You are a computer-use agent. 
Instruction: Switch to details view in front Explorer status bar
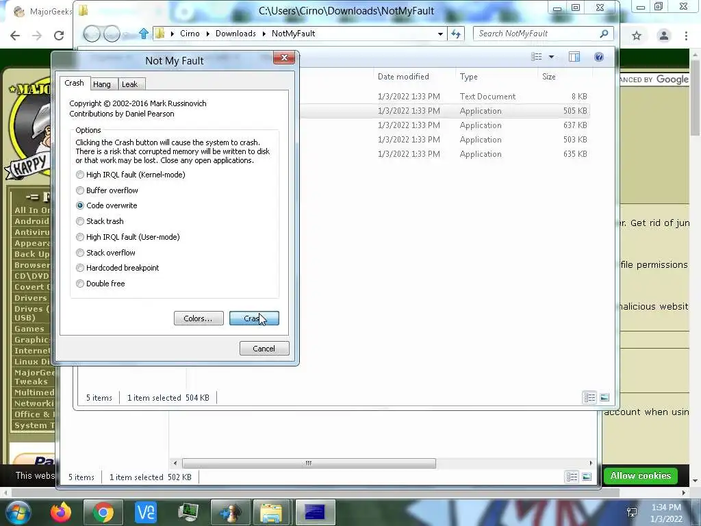(x=589, y=397)
